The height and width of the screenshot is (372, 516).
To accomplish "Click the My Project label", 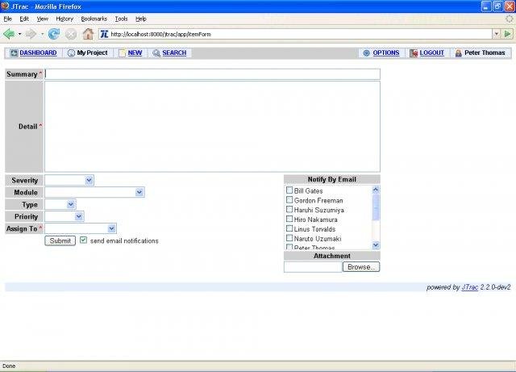I will tap(92, 52).
